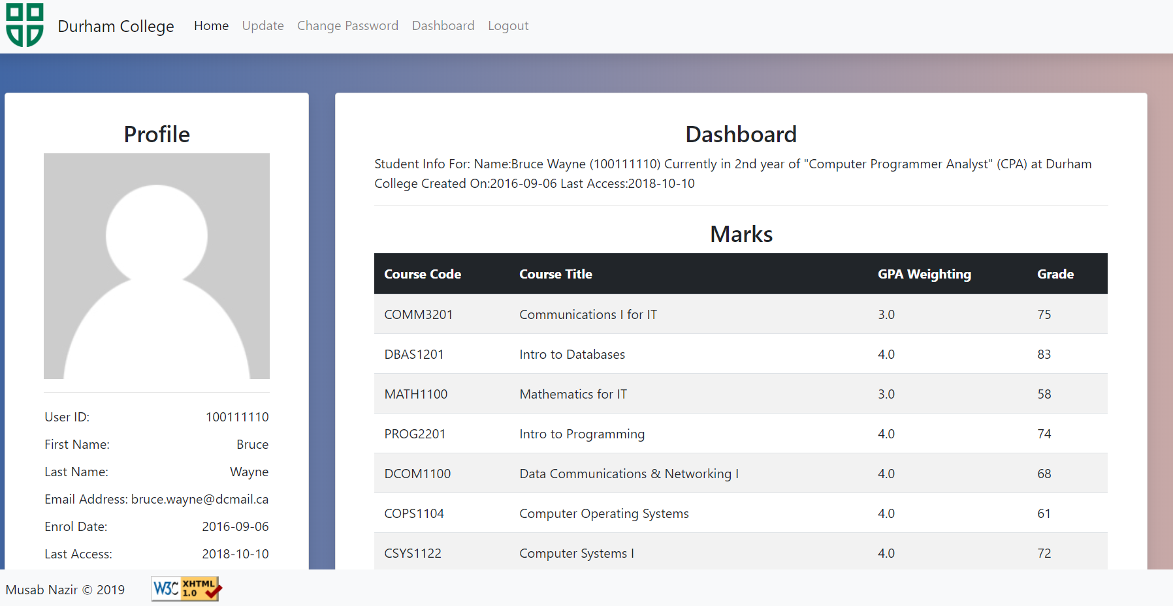Click the GPA Weighting column header
1173x606 pixels.
click(x=924, y=274)
